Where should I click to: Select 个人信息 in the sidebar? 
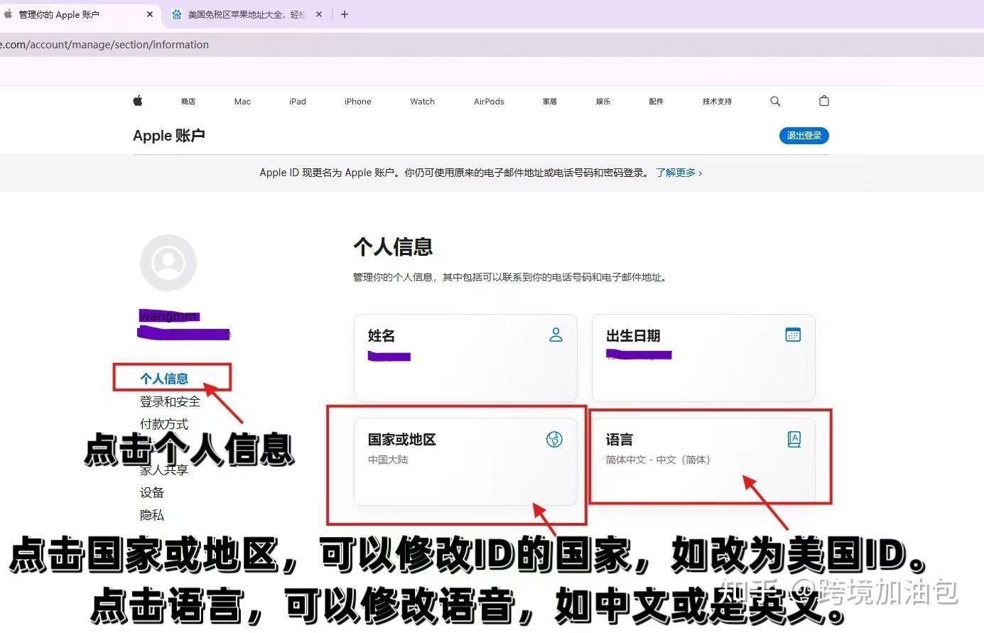(165, 378)
